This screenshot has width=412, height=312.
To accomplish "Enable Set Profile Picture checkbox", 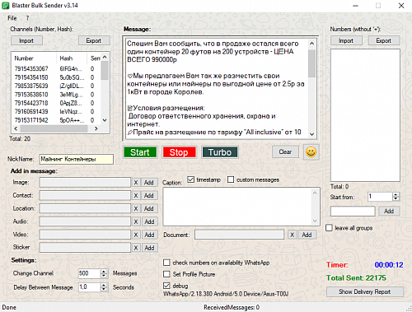I will [x=166, y=274].
